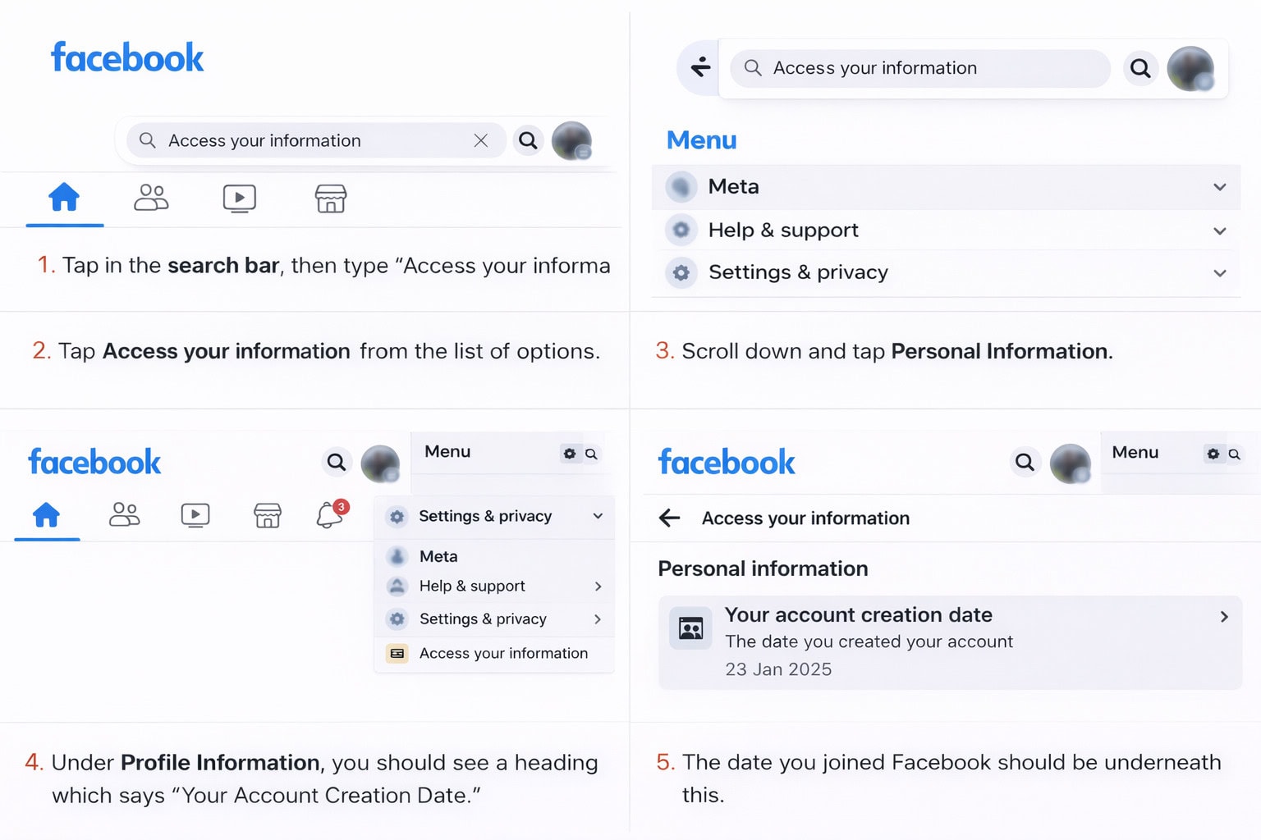
Task: Click chevron on Your account creation date card
Action: pyautogui.click(x=1223, y=617)
